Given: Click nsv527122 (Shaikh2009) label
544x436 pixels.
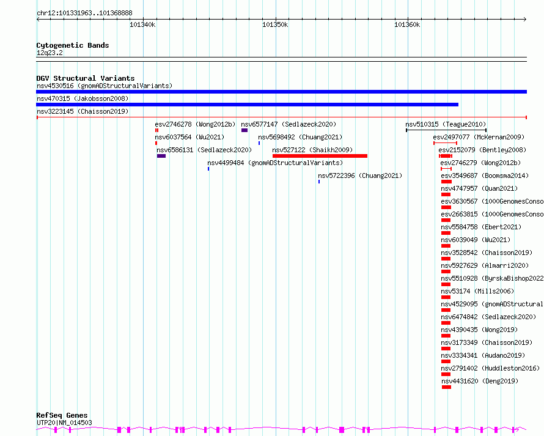Looking at the screenshot, I should pyautogui.click(x=312, y=150).
